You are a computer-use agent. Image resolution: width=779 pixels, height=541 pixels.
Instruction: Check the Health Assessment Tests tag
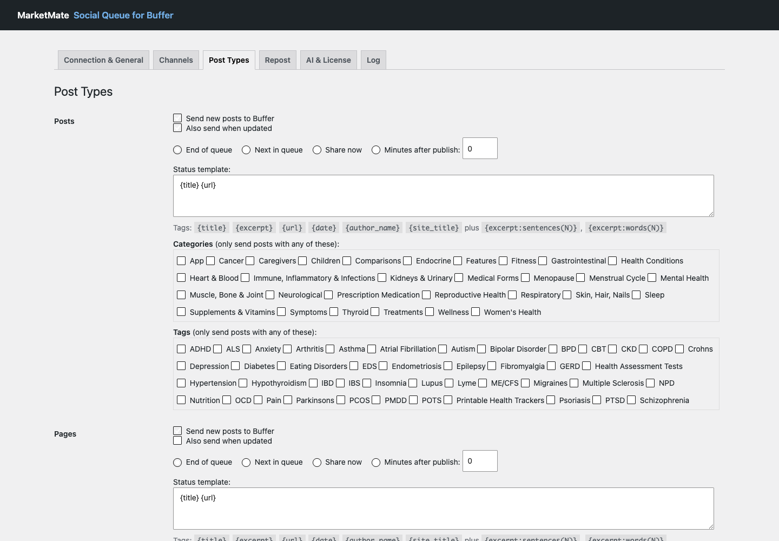point(586,366)
